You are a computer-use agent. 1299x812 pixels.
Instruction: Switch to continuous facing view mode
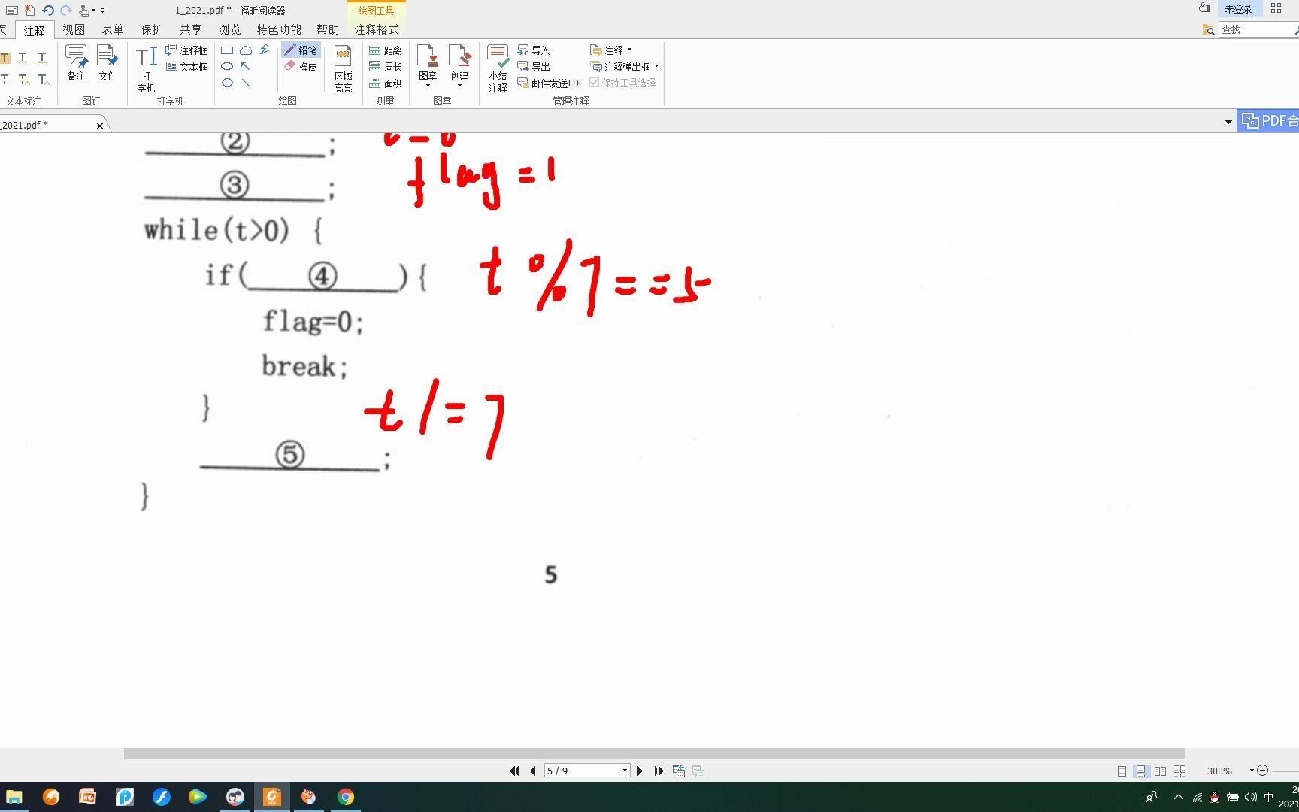(1180, 771)
